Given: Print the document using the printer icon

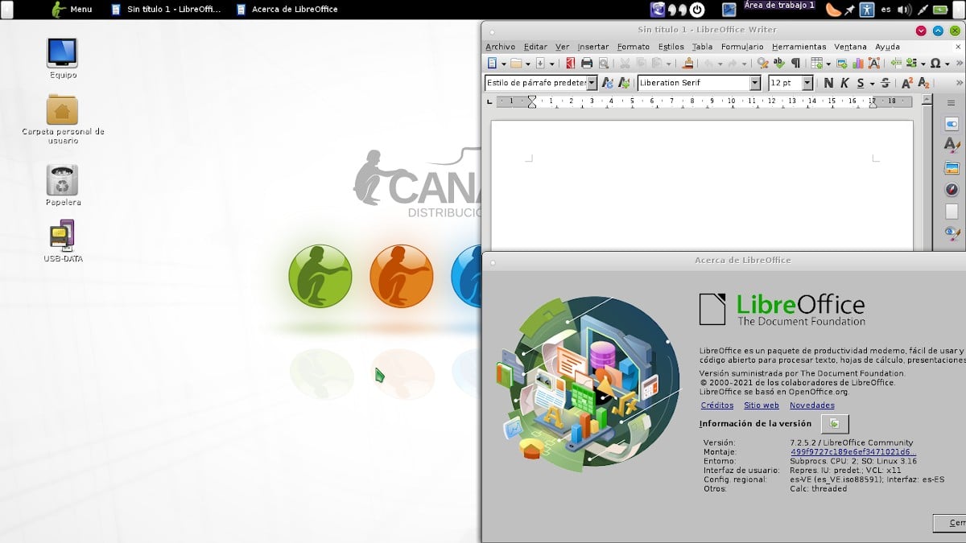Looking at the screenshot, I should point(586,61).
